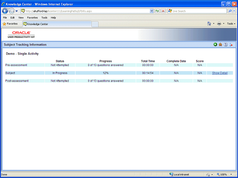Click the Oracle User Productivity Kit logo

point(21,34)
